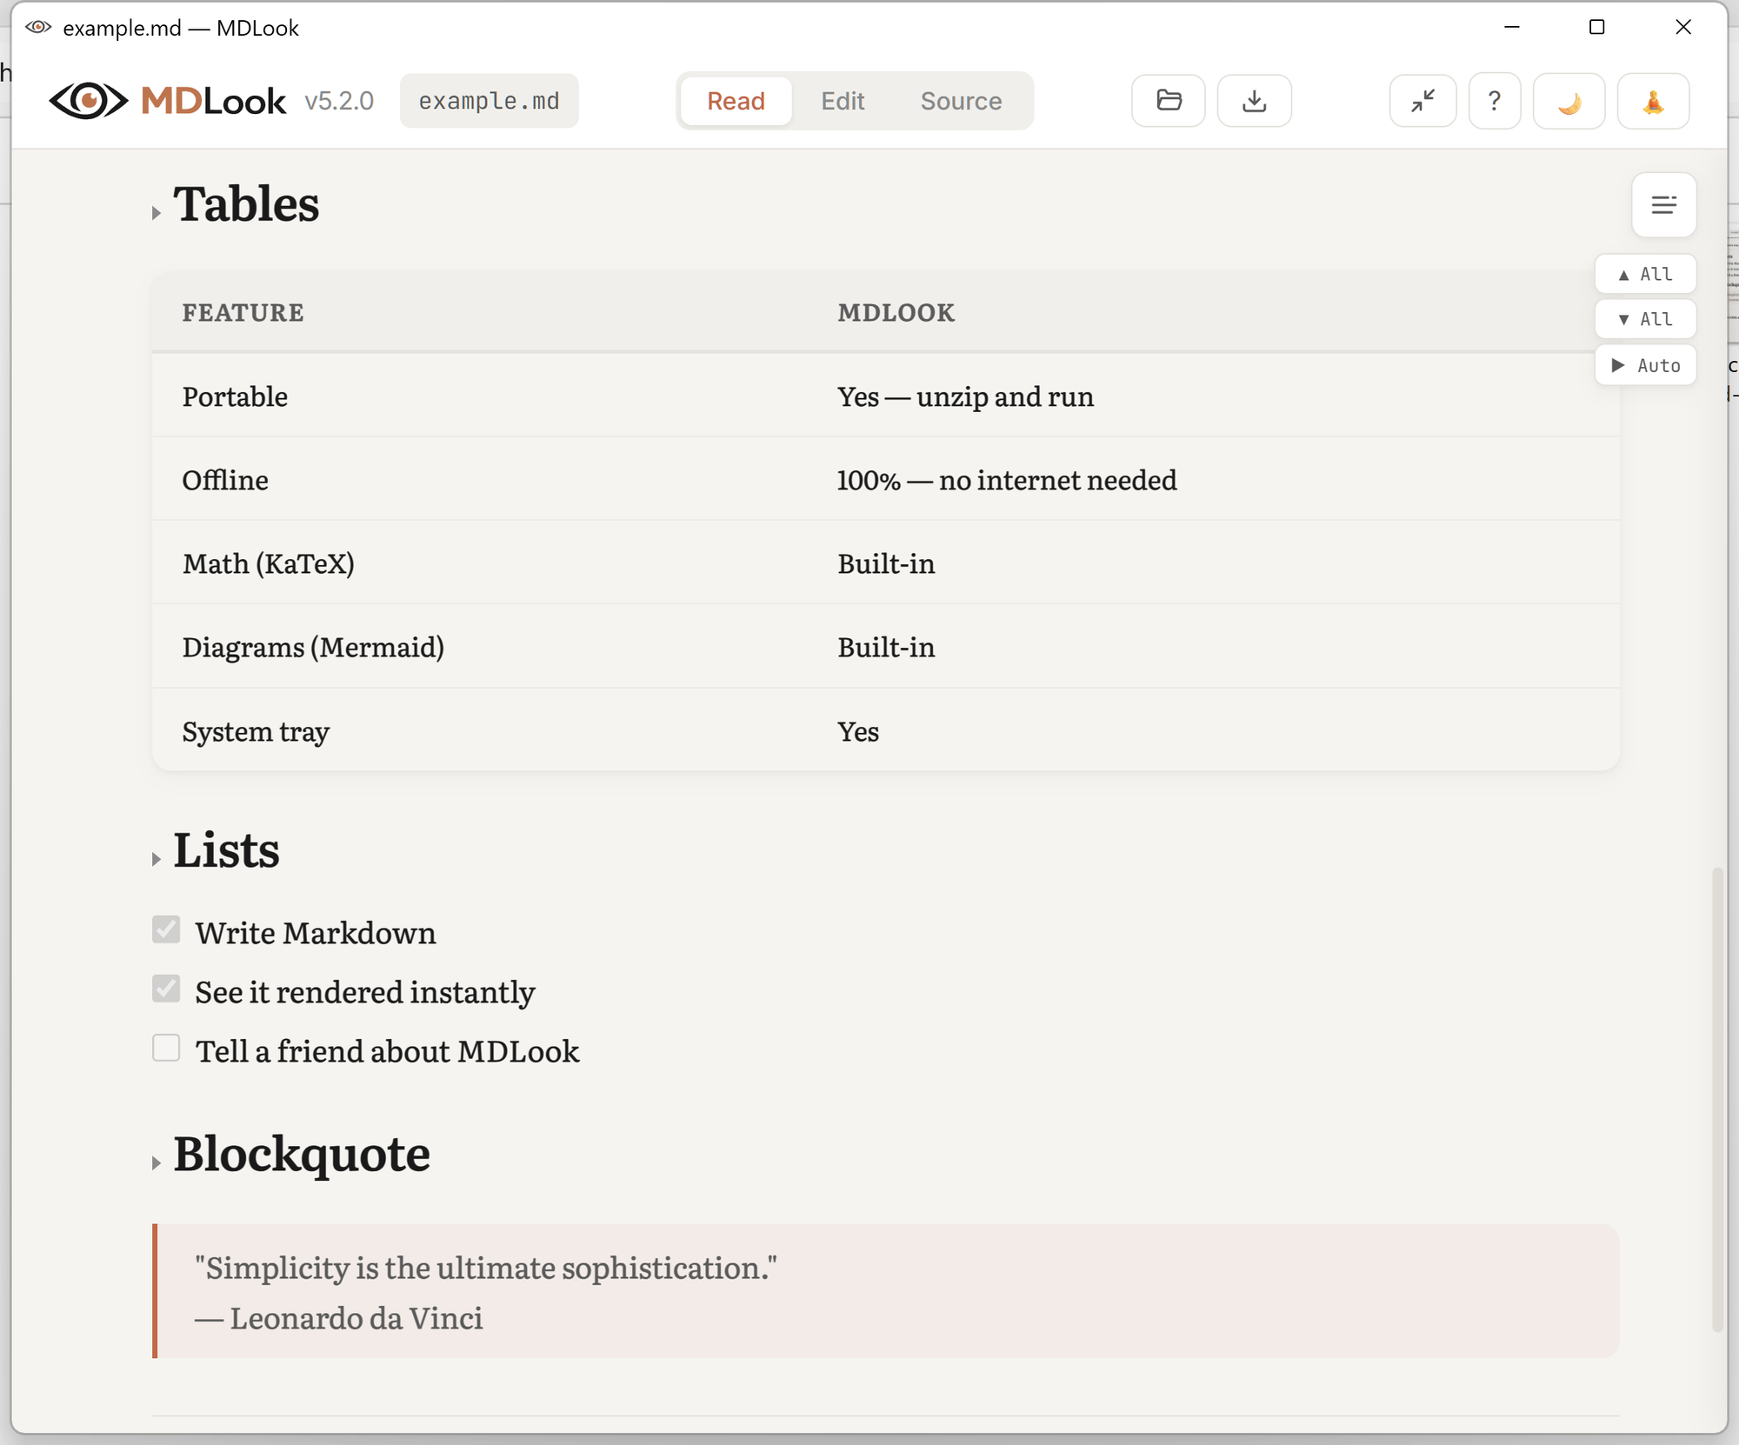Click the Lists heading text
The width and height of the screenshot is (1739, 1445).
[x=226, y=850]
